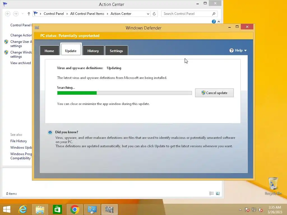Open File History under See also
The height and width of the screenshot is (215, 287).
[x=19, y=141]
